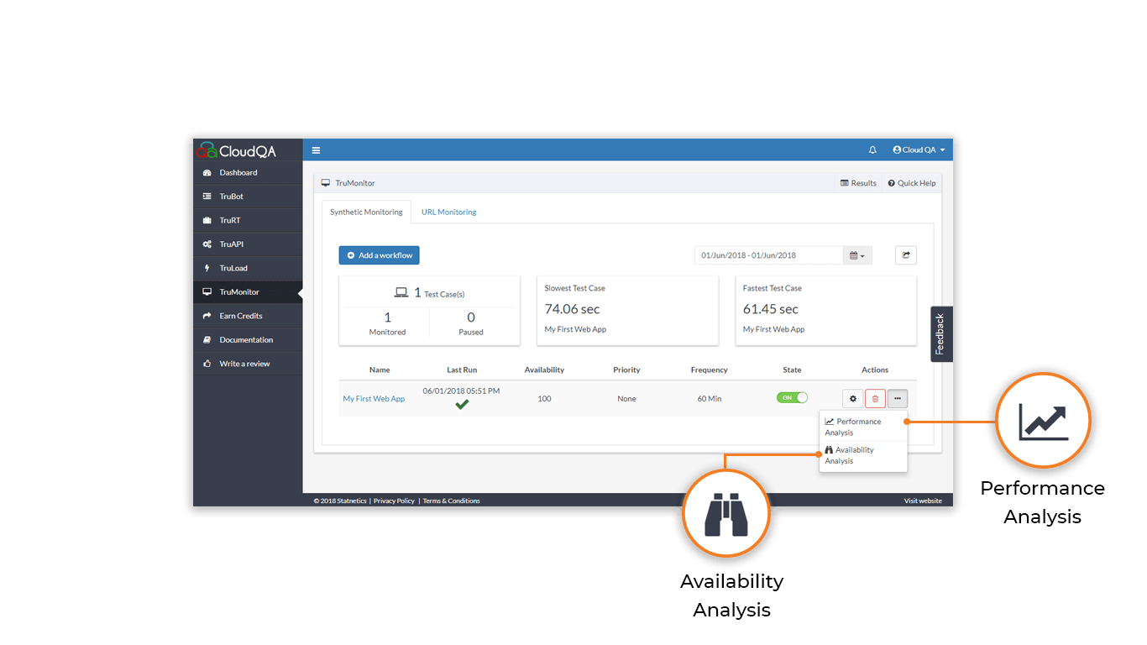This screenshot has height=645, width=1147.
Task: Click the notification bell in the top bar
Action: (872, 149)
